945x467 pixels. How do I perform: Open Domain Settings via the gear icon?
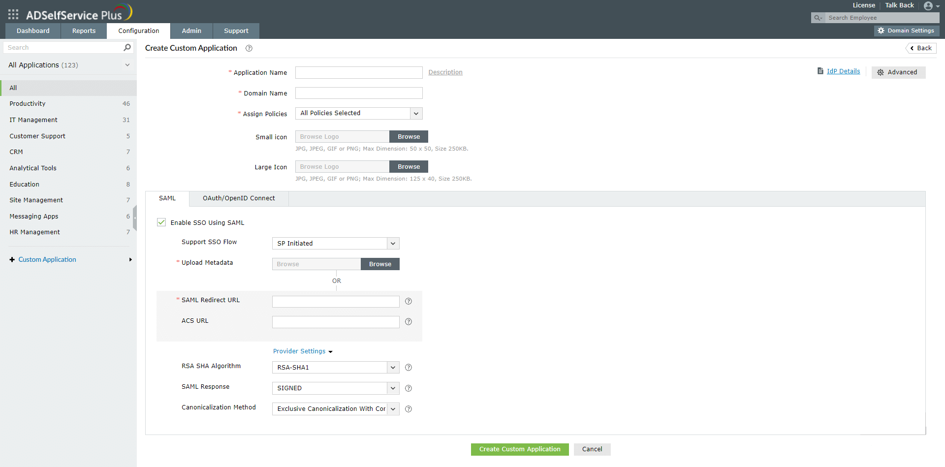point(881,31)
